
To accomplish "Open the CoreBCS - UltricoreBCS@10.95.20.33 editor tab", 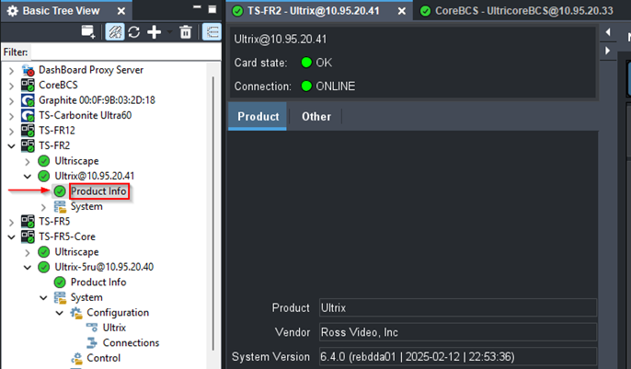I will point(524,11).
